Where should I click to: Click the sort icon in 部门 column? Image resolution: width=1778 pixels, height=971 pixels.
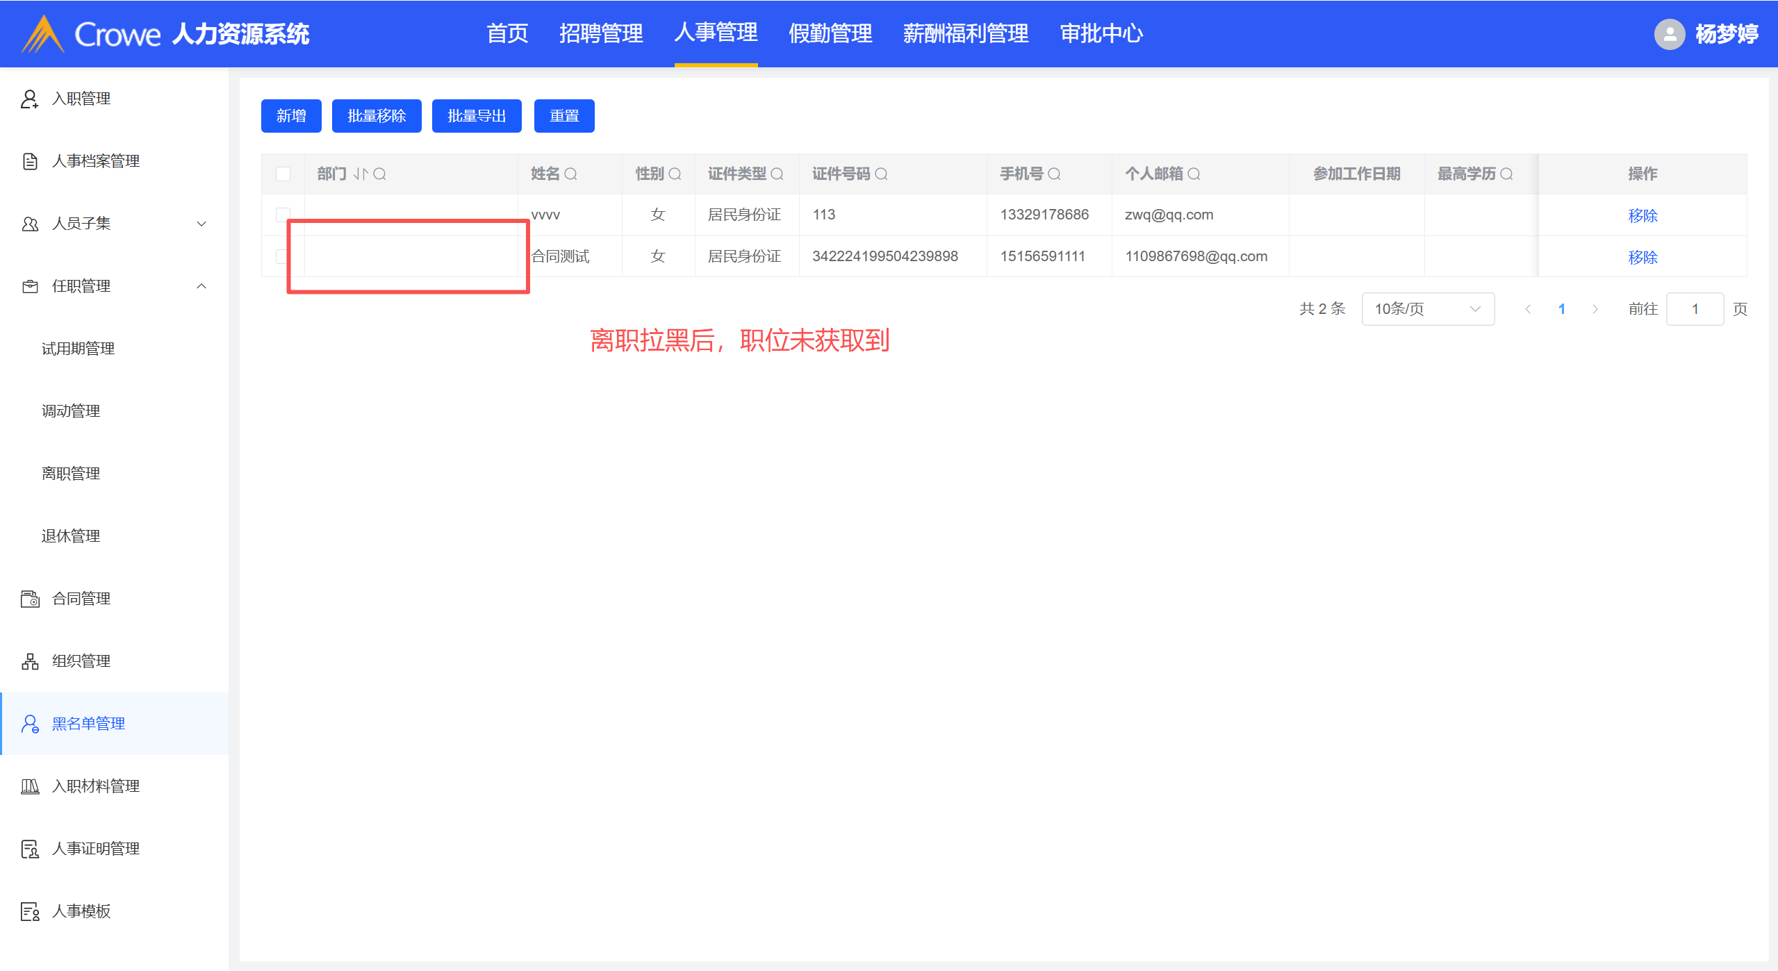[x=360, y=174]
